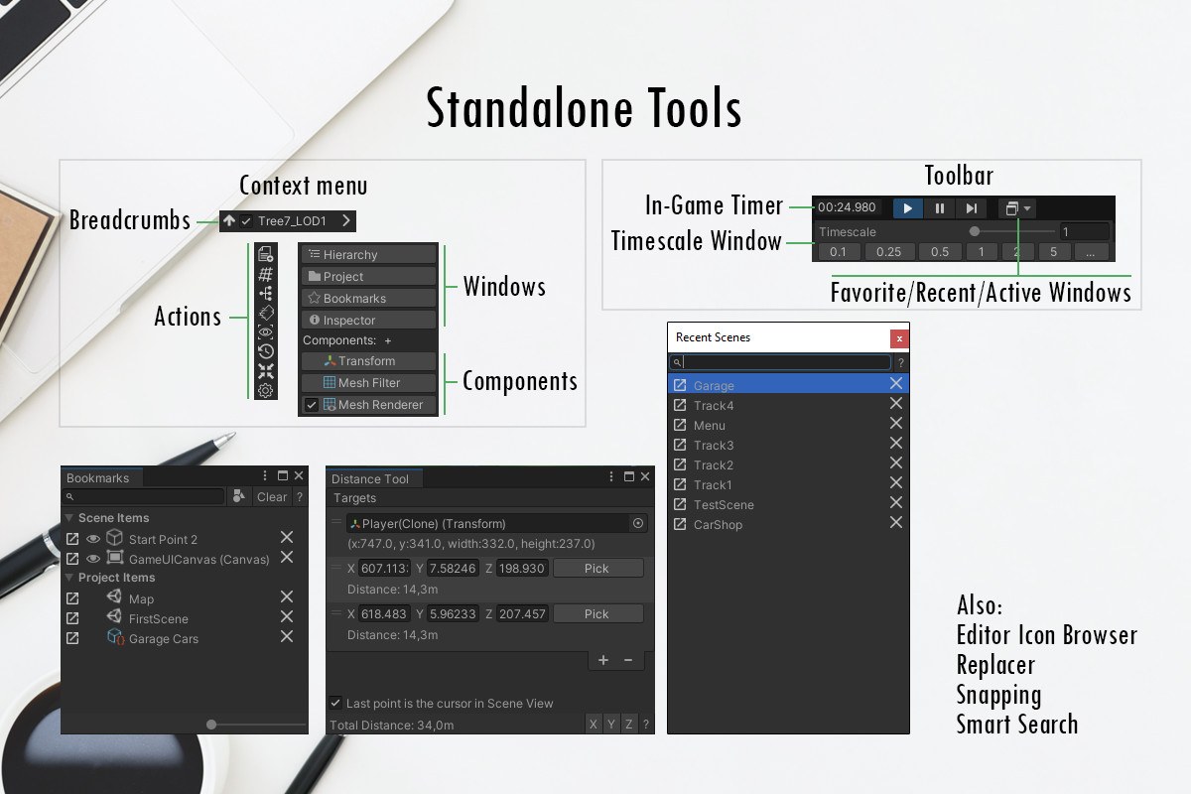Collapse the Project Items group

[69, 578]
